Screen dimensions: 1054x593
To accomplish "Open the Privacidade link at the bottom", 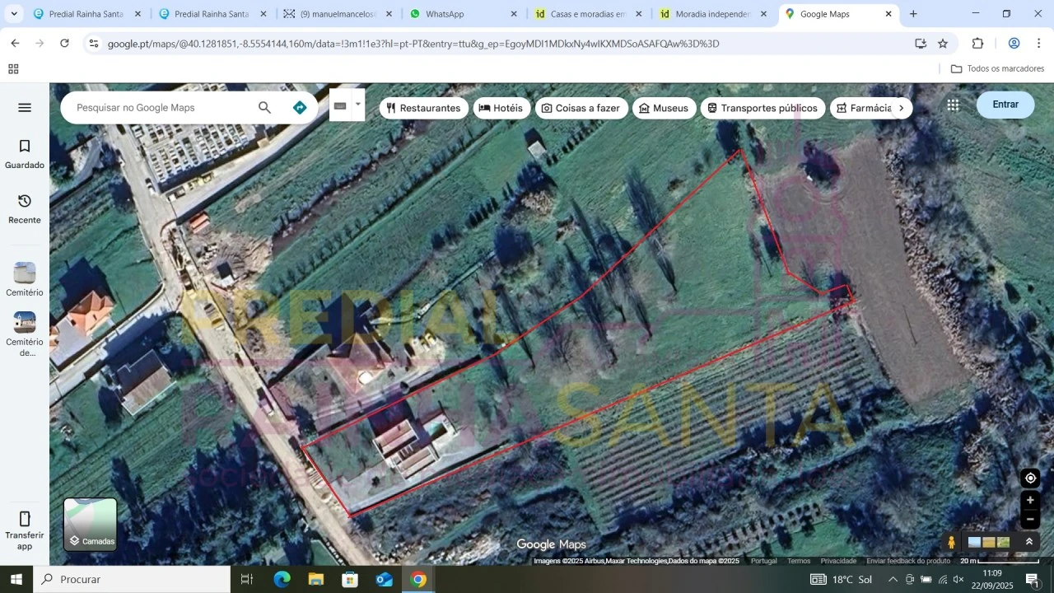I will click(x=838, y=560).
